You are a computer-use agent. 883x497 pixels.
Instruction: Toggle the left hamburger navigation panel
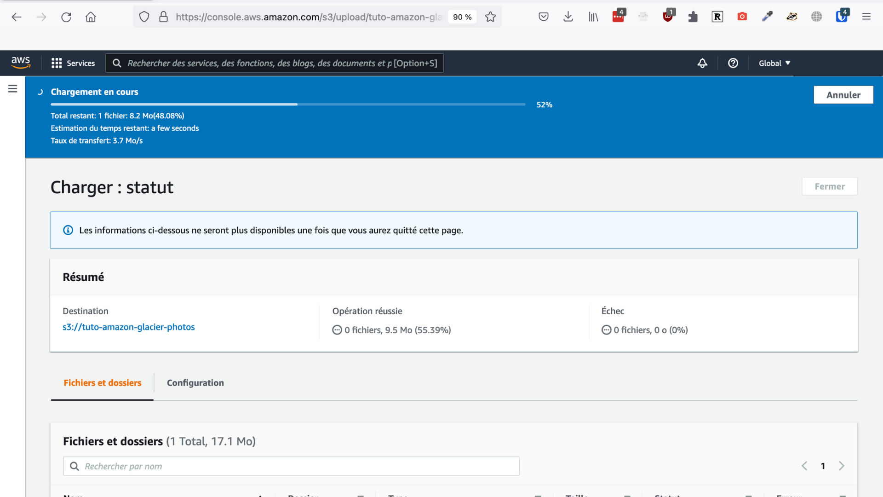pyautogui.click(x=12, y=88)
